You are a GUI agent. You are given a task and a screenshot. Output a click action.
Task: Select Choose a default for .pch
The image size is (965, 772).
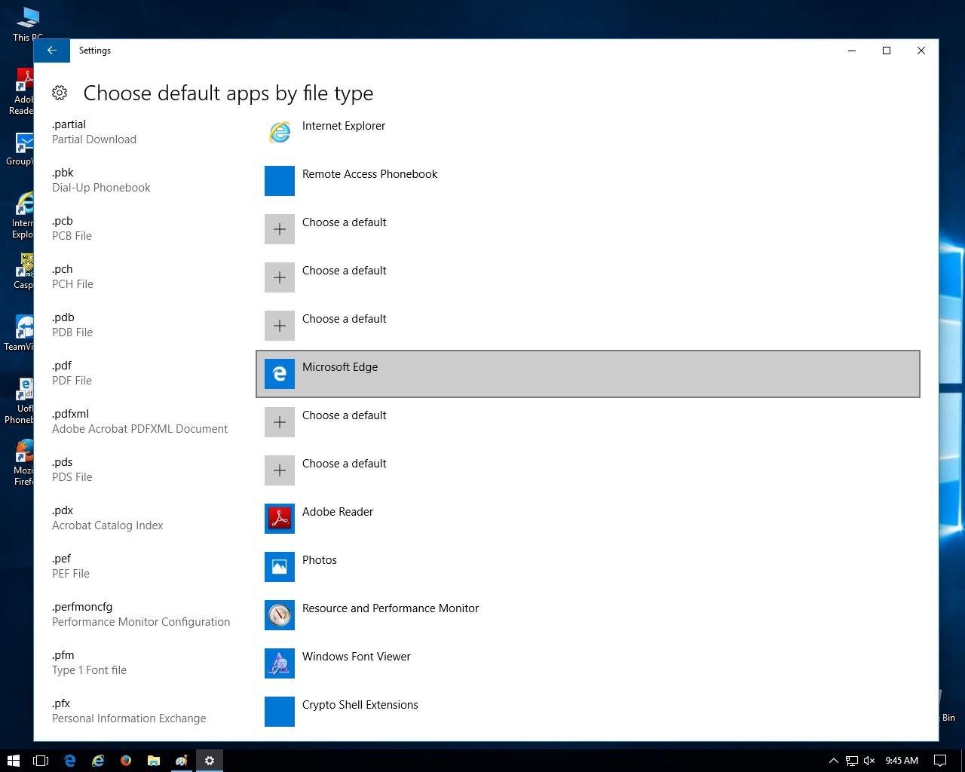[344, 271]
